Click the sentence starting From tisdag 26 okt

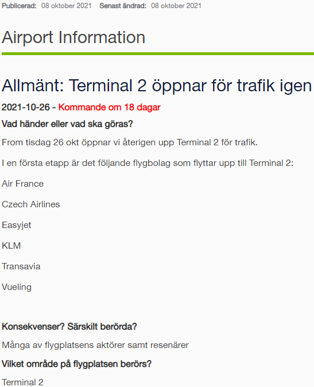pyautogui.click(x=130, y=142)
